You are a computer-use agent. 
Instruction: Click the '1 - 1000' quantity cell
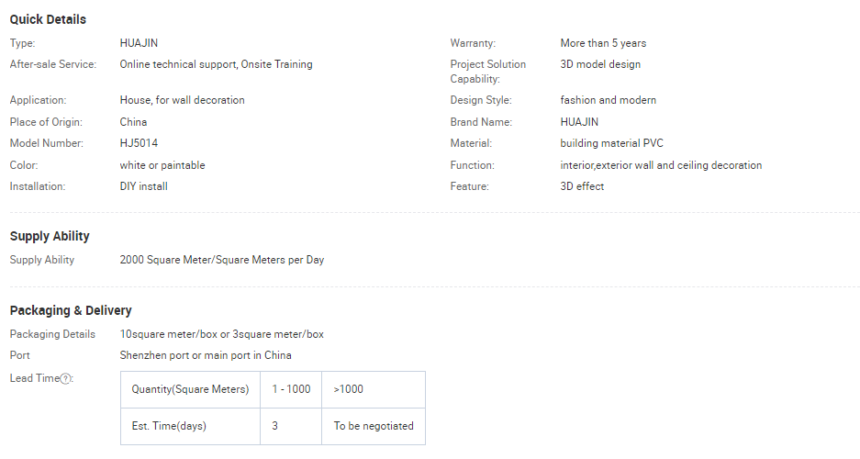(291, 389)
